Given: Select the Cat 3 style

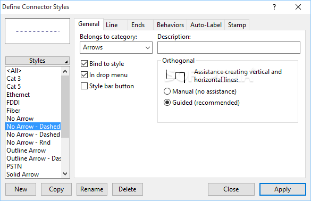Looking at the screenshot, I should click(x=33, y=79).
